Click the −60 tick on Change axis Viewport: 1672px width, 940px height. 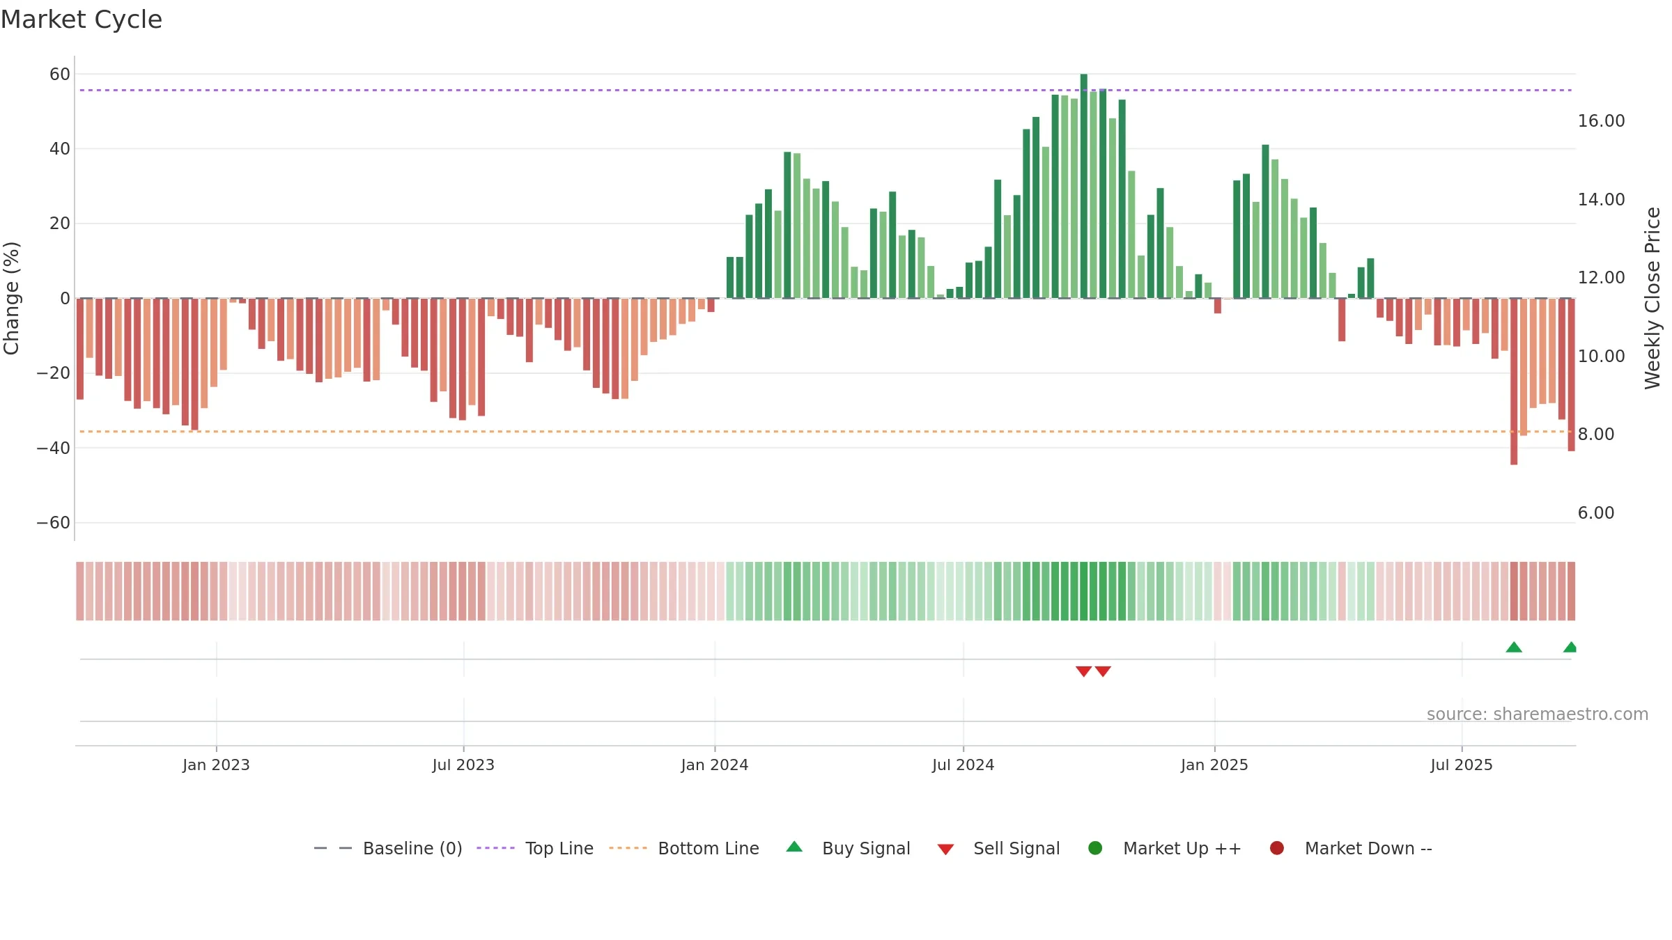coord(54,523)
